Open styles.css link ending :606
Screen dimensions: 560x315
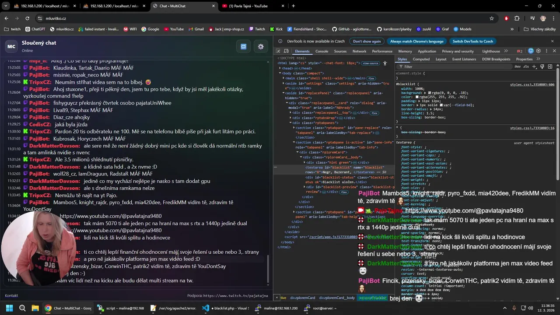(532, 84)
